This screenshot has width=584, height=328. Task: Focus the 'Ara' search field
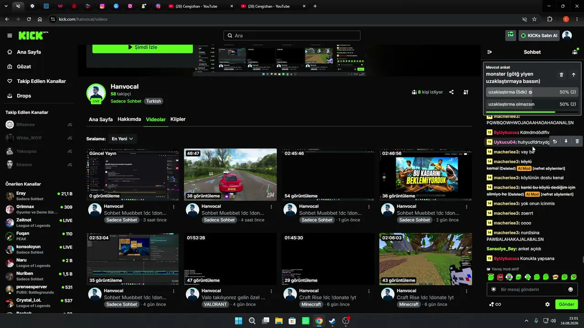pyautogui.click(x=292, y=36)
